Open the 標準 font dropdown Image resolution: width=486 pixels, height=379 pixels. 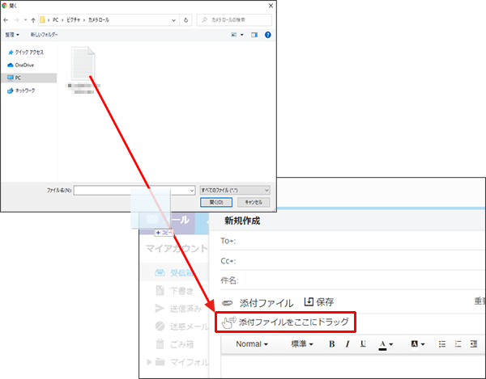pos(302,344)
